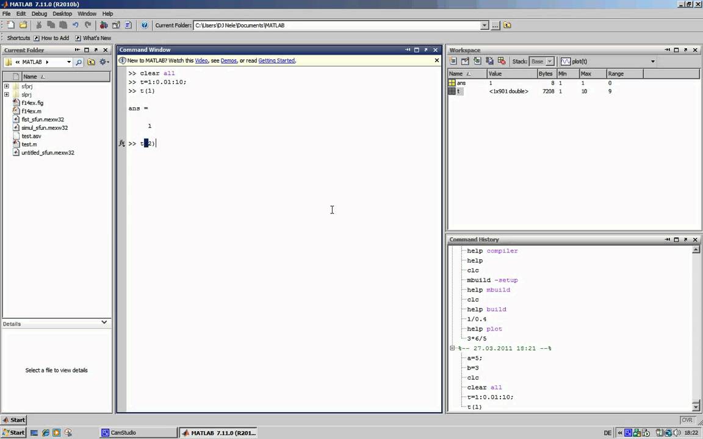
Task: Click the Command History scrollbar down arrow
Action: [x=696, y=407]
